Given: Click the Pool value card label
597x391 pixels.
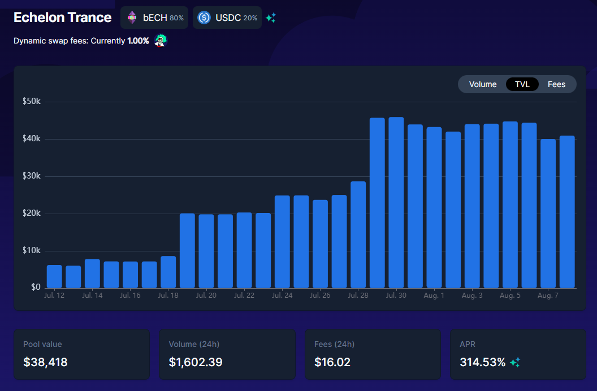Looking at the screenshot, I should (x=42, y=344).
